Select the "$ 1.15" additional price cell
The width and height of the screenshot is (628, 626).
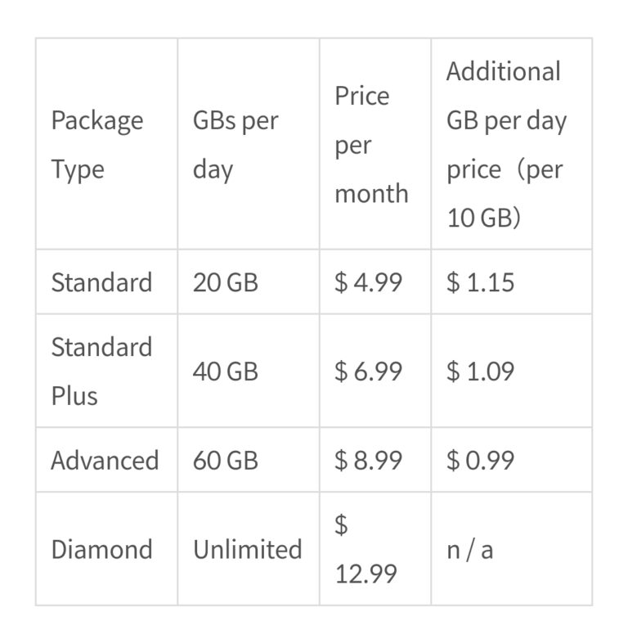coord(481,282)
